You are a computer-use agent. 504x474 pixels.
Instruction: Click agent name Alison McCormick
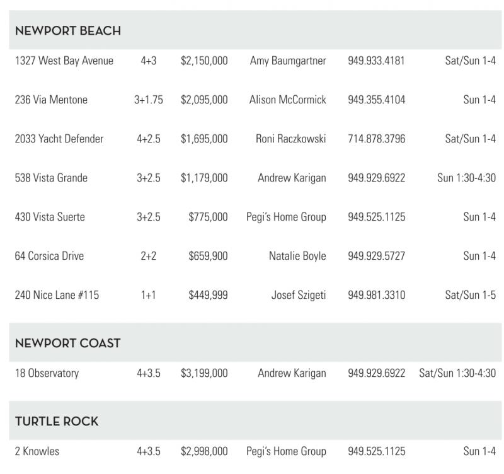287,100
